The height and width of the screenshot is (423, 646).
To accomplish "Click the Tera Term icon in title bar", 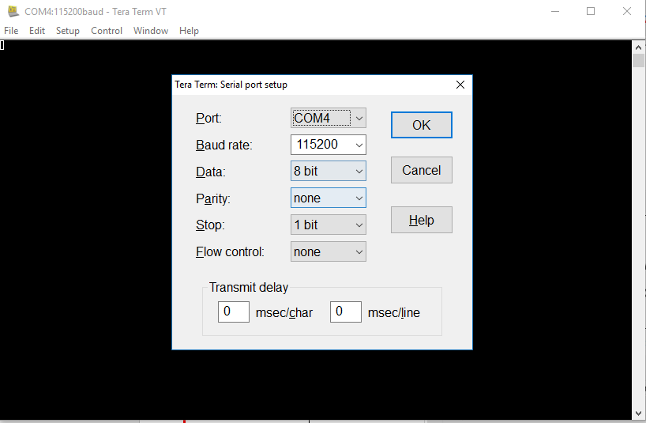I will point(13,11).
